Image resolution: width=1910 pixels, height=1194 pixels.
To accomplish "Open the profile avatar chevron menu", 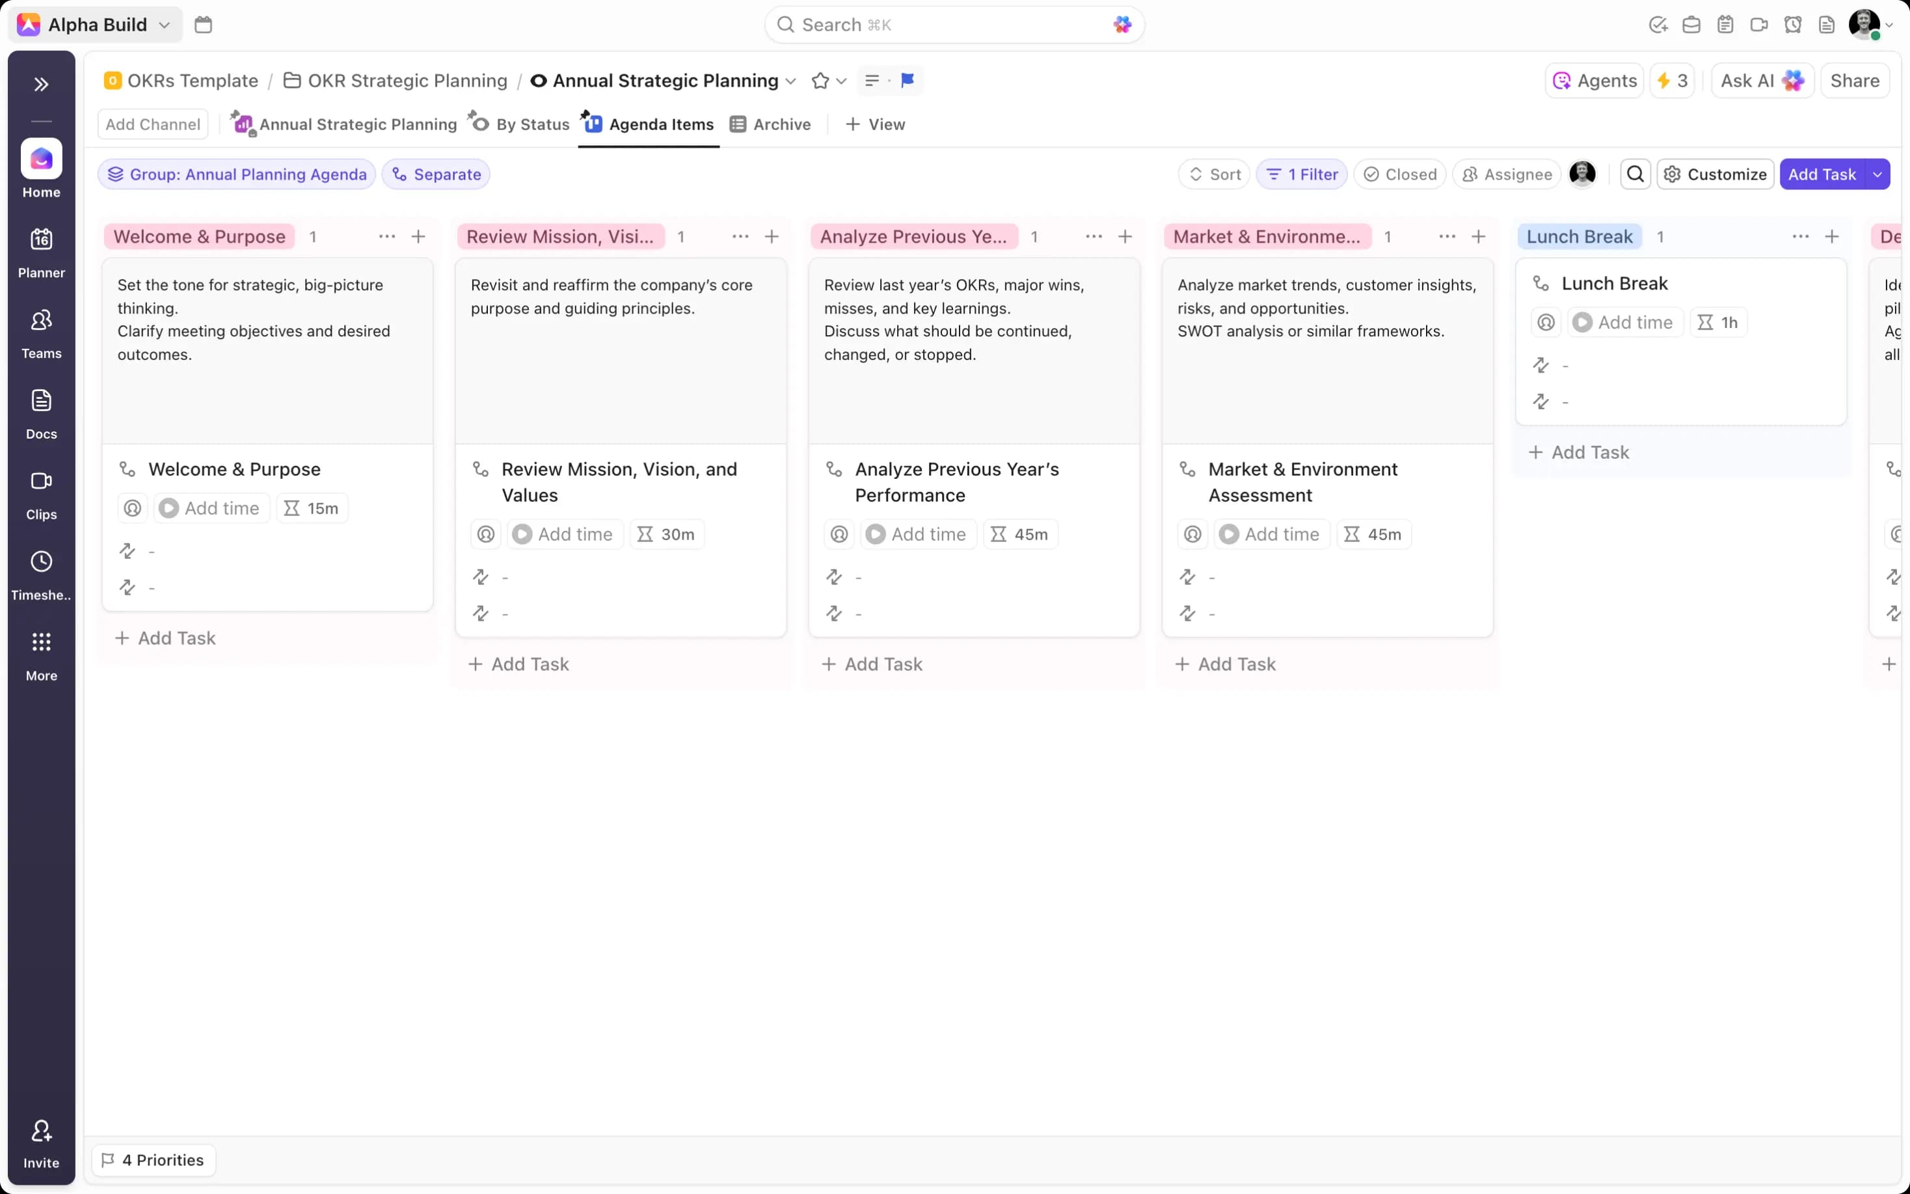I will point(1889,25).
